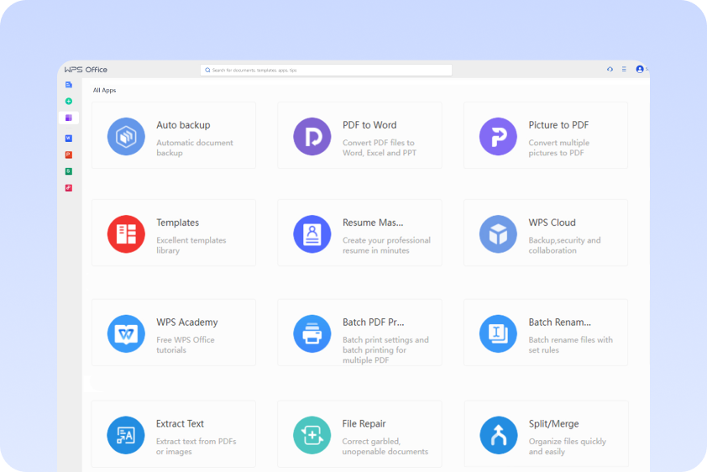Open the Split/Merge icon
The image size is (707, 472).
(x=498, y=435)
